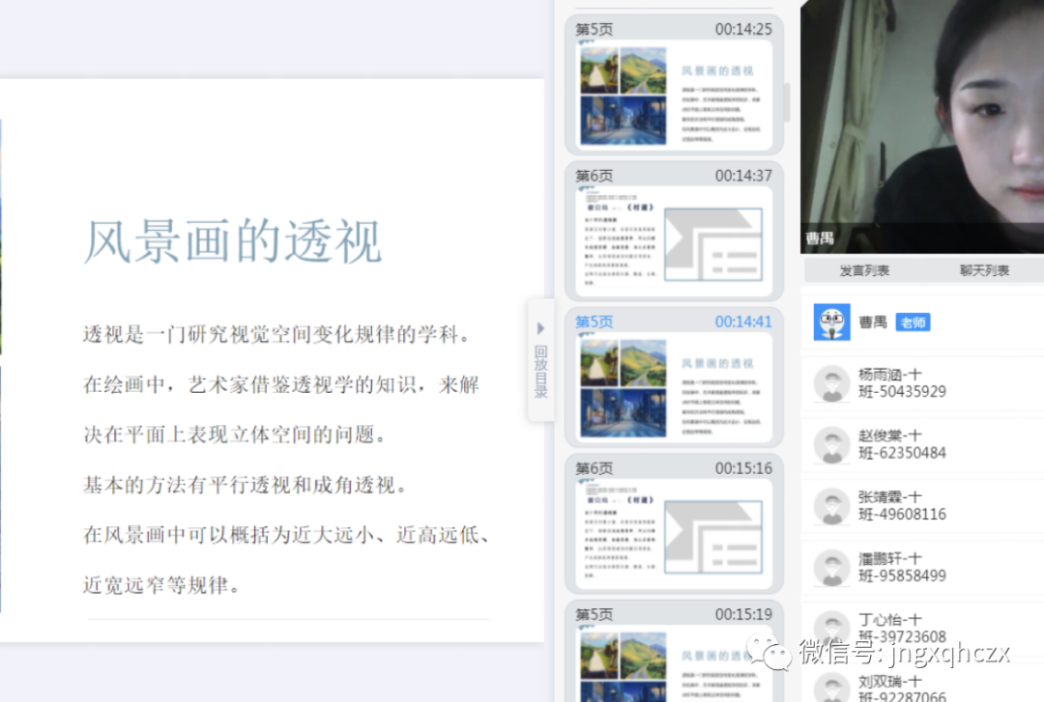The height and width of the screenshot is (702, 1044).
Task: Open 第6页 thumbnail at 00:14:37
Action: coord(674,231)
